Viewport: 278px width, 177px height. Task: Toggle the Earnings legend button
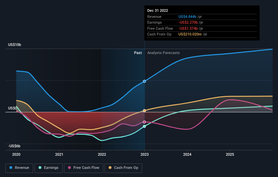tap(48, 168)
